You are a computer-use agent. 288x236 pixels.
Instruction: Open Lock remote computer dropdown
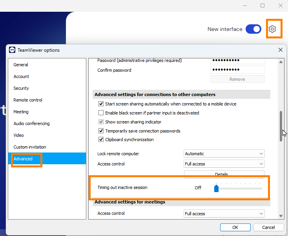[x=224, y=154]
